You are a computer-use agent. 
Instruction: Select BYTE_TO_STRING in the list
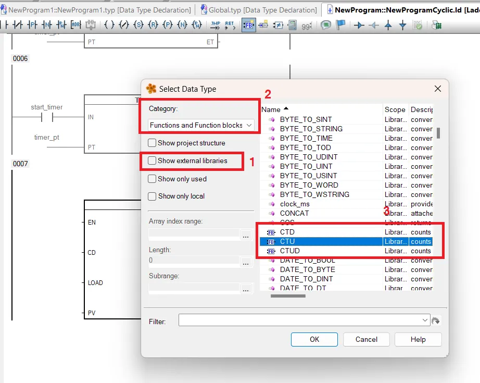pos(346,129)
